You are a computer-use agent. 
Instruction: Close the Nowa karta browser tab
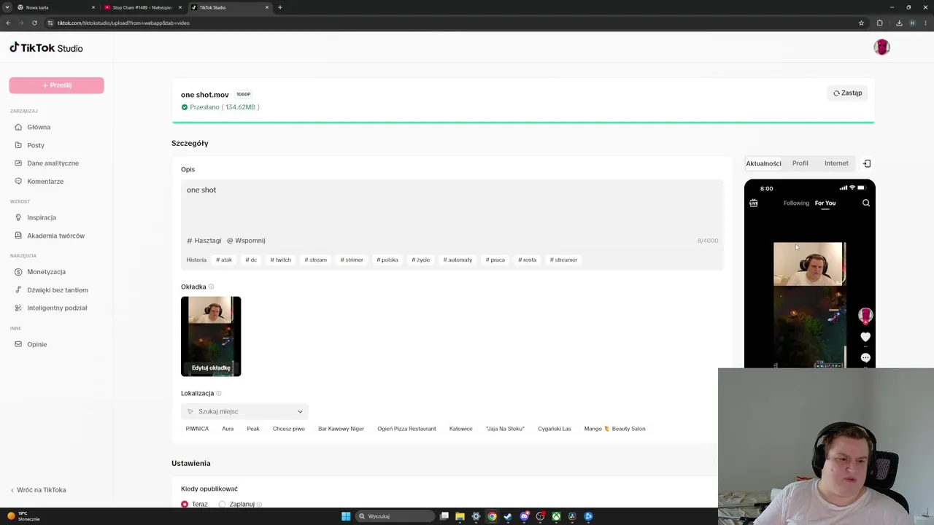[93, 7]
